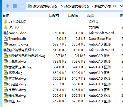Click the file name 轴承套.dwg
123x107 pixels.
click(x=17, y=96)
